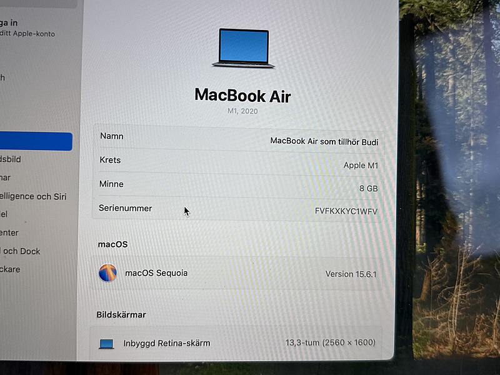Open the 'och Dock' sidebar item
Viewport: 500px width, 375px height.
21,251
